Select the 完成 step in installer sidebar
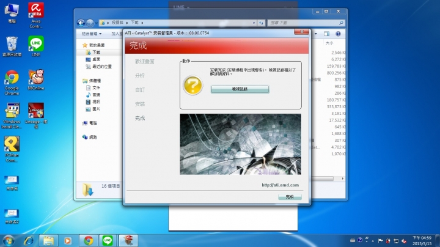The width and height of the screenshot is (440, 247). tap(140, 118)
